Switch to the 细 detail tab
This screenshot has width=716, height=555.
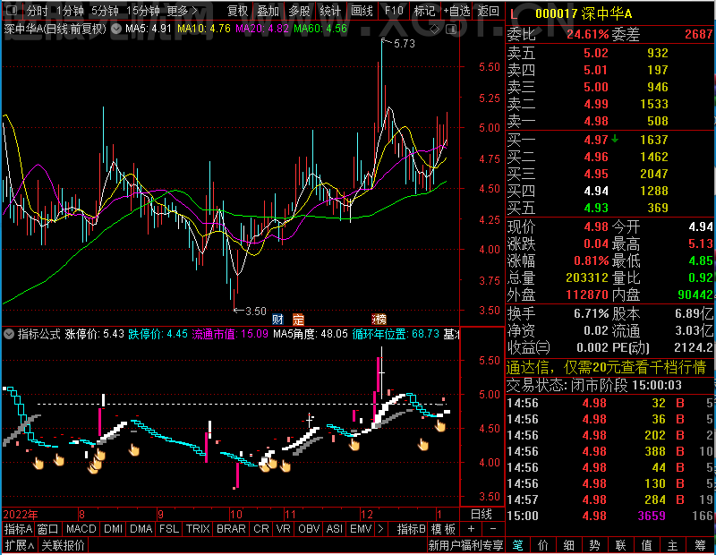coord(568,545)
